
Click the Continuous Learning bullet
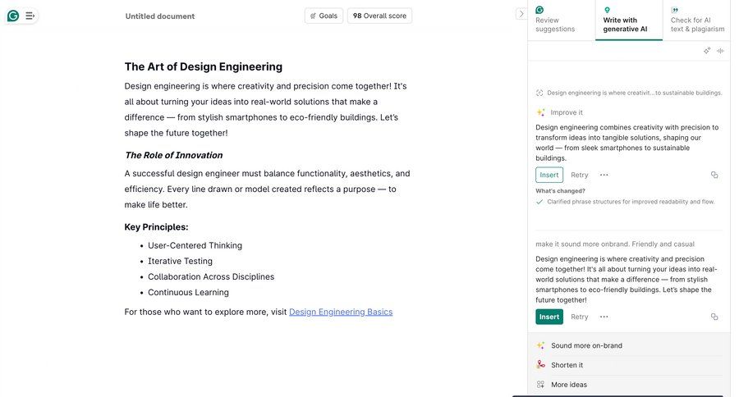click(188, 293)
